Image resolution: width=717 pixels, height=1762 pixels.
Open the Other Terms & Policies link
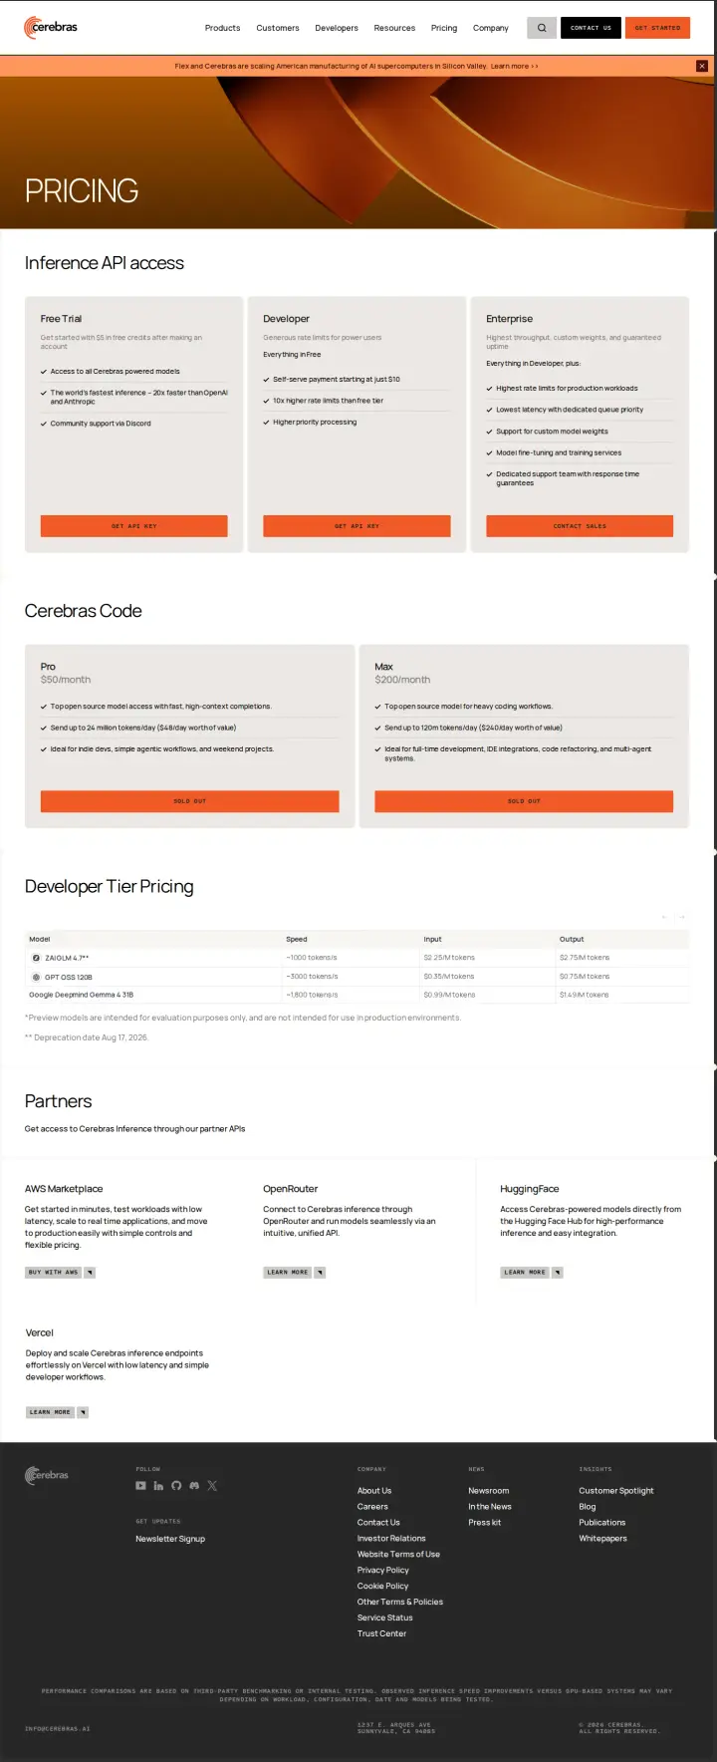(x=400, y=1603)
